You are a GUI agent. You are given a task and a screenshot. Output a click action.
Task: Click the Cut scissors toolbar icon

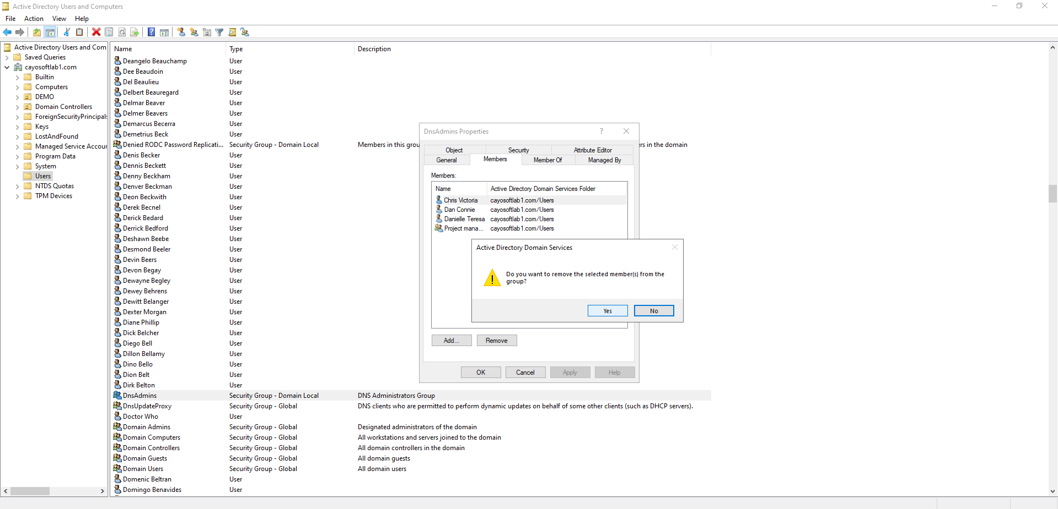tap(67, 32)
